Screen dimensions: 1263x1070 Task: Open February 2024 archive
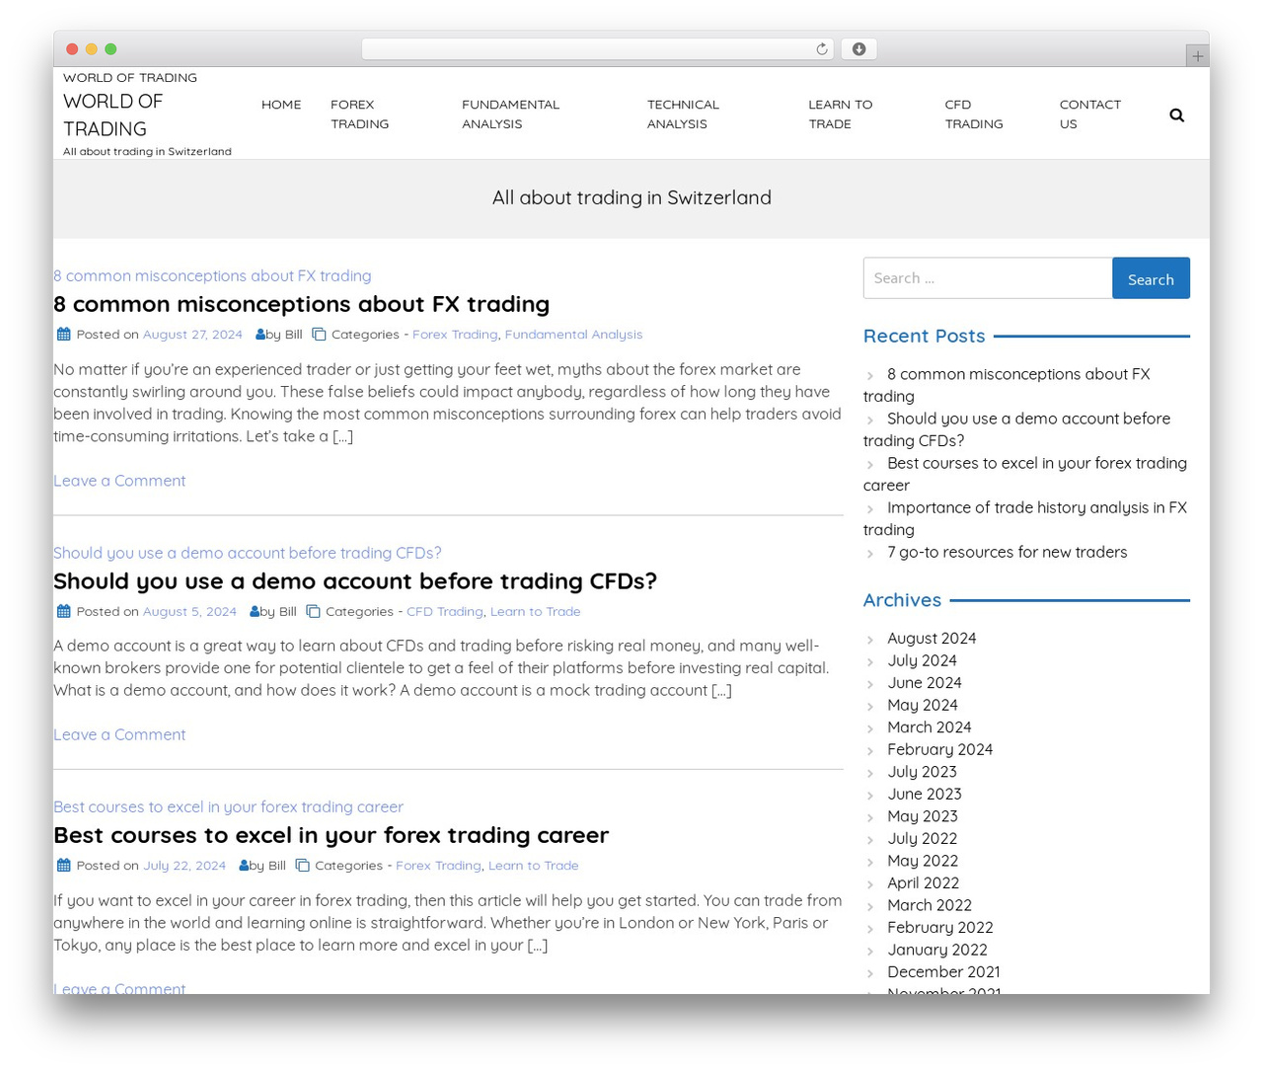click(x=939, y=750)
